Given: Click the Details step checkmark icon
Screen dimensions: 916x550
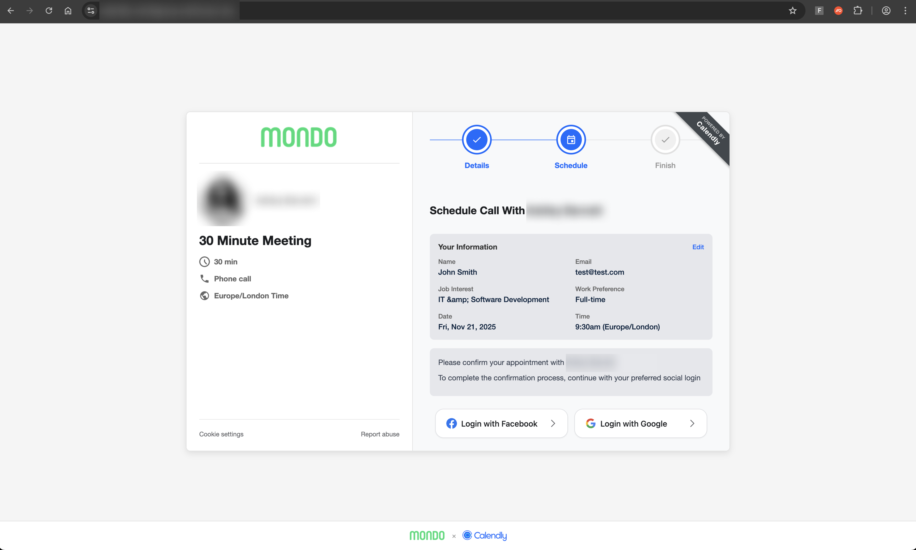Looking at the screenshot, I should (x=477, y=139).
